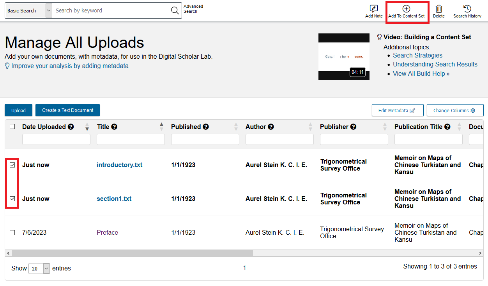Check the checkbox for the Preface row

tap(12, 232)
